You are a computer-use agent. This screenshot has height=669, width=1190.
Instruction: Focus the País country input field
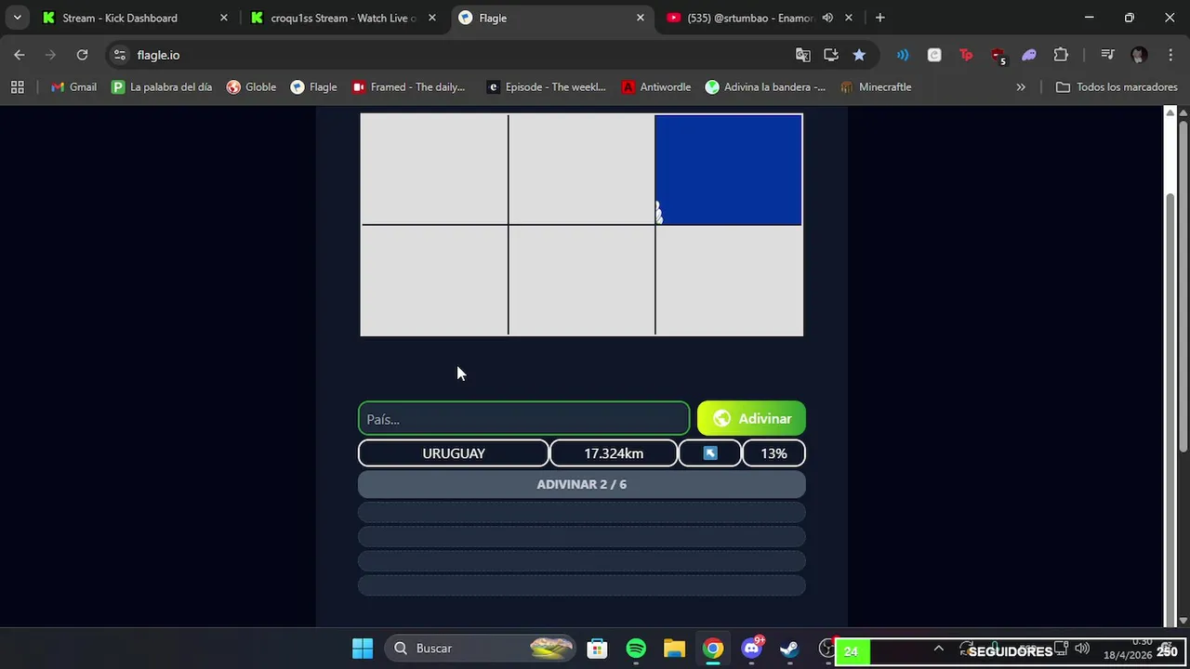tap(524, 419)
